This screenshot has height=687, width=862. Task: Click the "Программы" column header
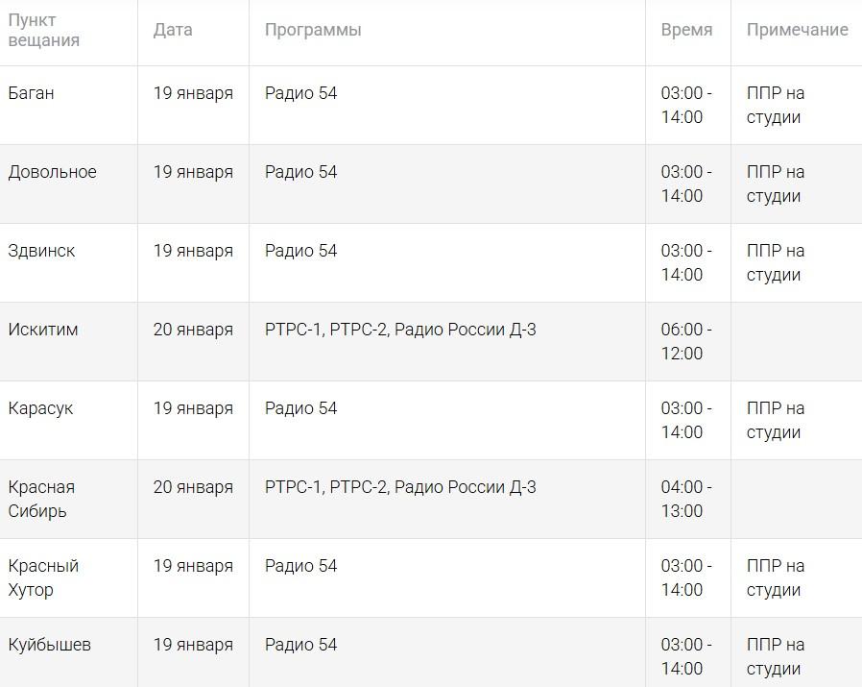[313, 30]
